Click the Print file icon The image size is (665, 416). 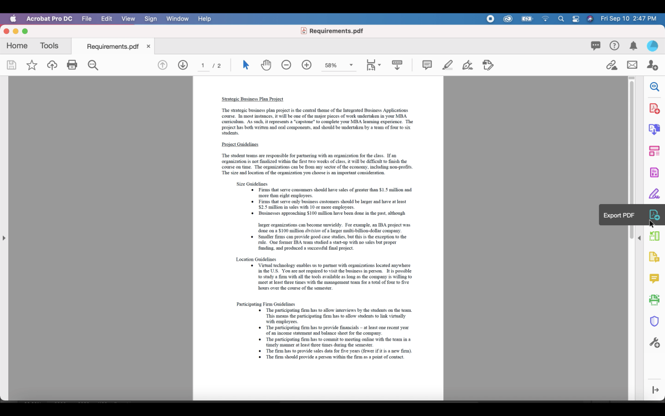72,65
